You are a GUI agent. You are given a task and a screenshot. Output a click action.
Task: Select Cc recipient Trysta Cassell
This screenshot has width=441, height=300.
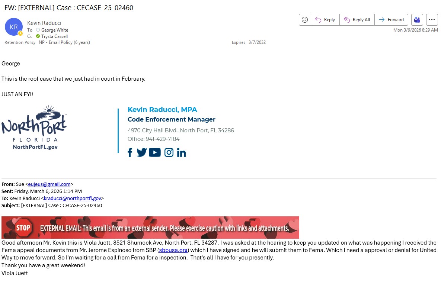[54, 36]
